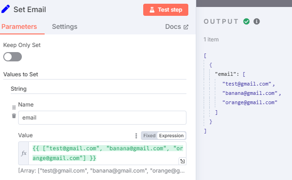292x180 pixels.
Task: Click the Name field containing email
Action: tap(102, 118)
